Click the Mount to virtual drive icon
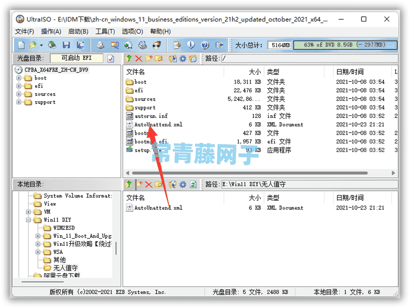Image resolution: width=410 pixels, height=308 pixels. click(x=143, y=45)
